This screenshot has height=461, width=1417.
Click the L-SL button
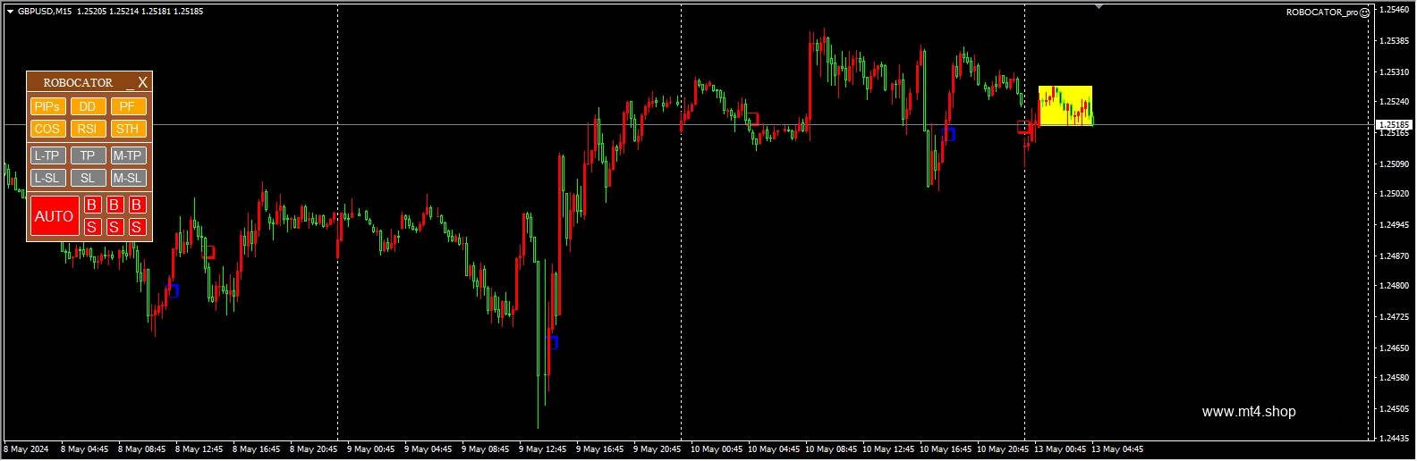(47, 178)
